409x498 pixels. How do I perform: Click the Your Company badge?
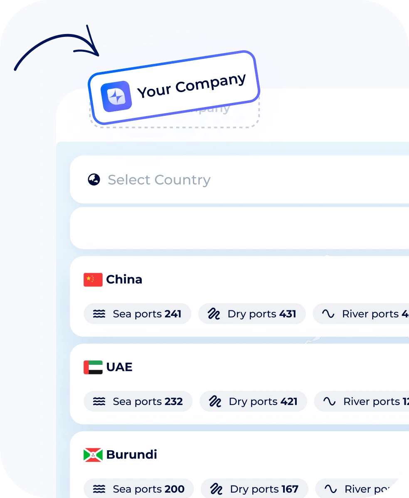(x=174, y=88)
